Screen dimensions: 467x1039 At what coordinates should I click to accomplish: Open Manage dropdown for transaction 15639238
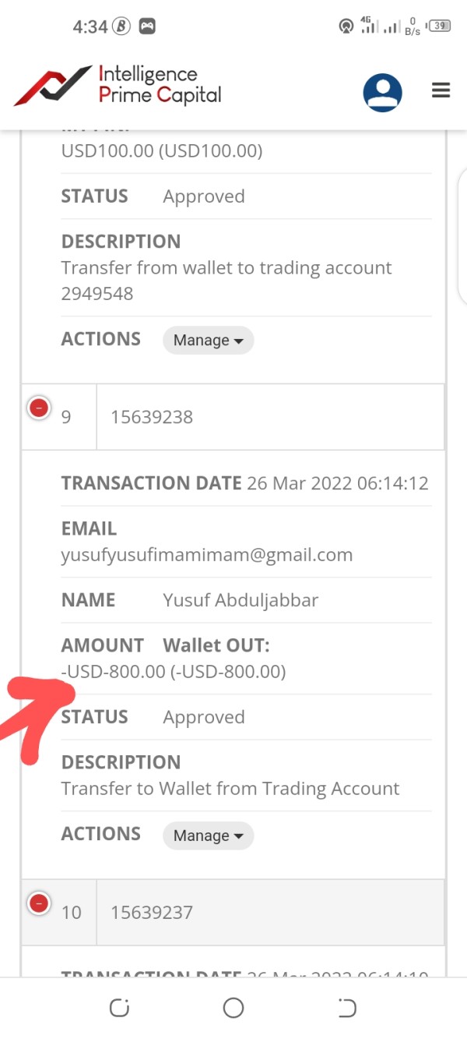[x=208, y=836]
